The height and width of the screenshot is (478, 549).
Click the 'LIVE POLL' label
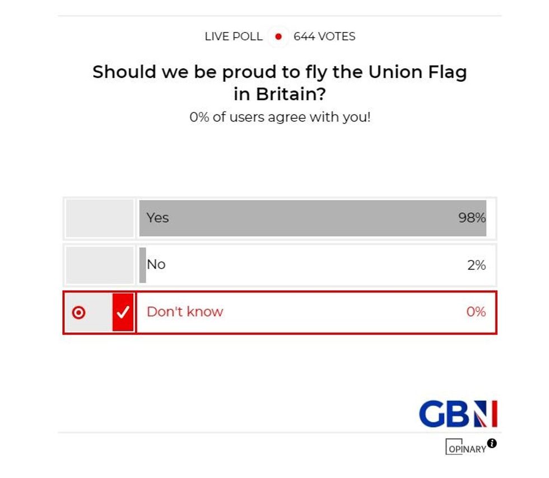coord(234,37)
